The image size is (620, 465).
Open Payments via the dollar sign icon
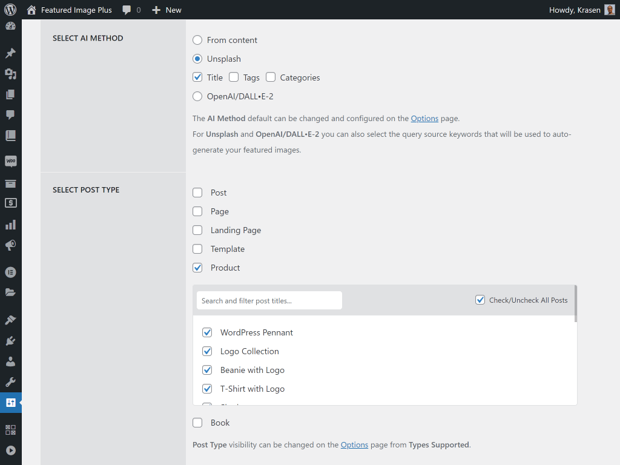point(11,203)
